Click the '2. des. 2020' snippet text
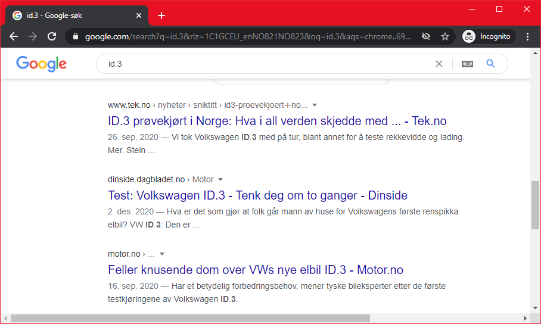The image size is (541, 324). click(130, 212)
